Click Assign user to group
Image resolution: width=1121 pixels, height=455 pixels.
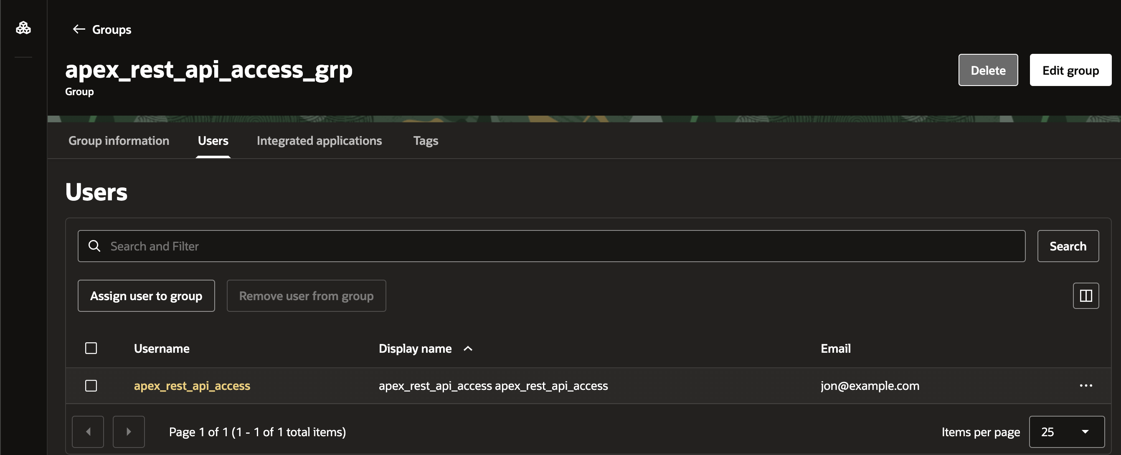coord(146,296)
